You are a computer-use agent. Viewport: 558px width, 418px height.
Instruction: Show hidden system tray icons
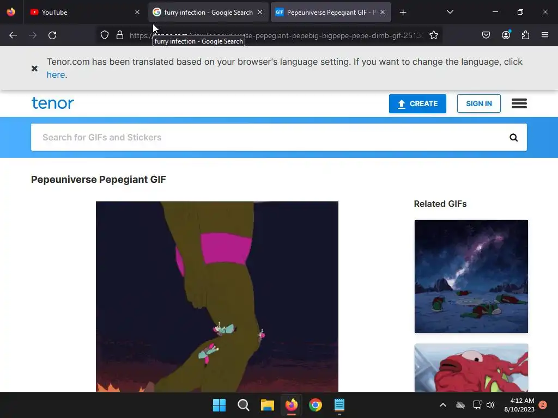click(x=443, y=405)
